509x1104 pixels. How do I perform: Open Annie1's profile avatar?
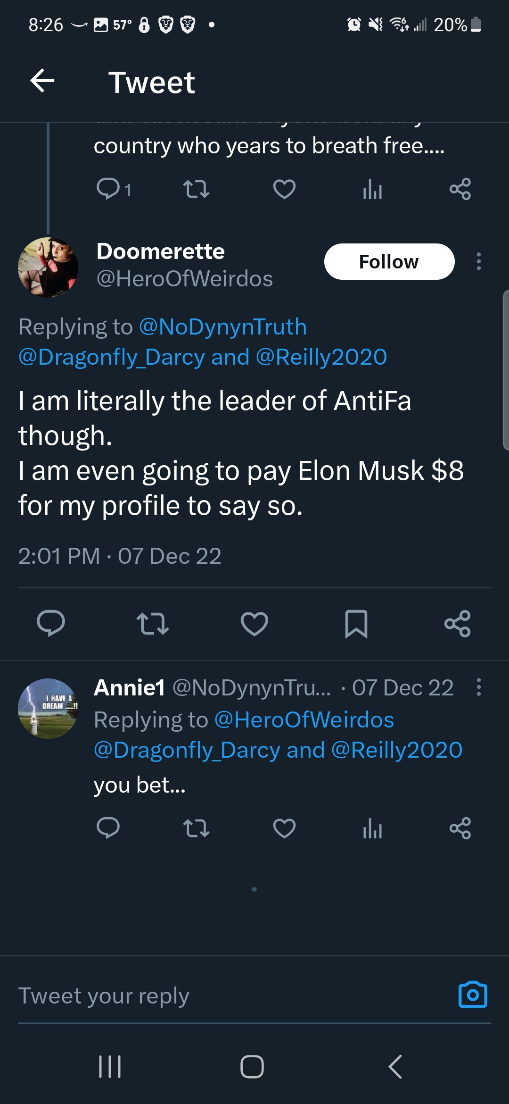[x=48, y=708]
